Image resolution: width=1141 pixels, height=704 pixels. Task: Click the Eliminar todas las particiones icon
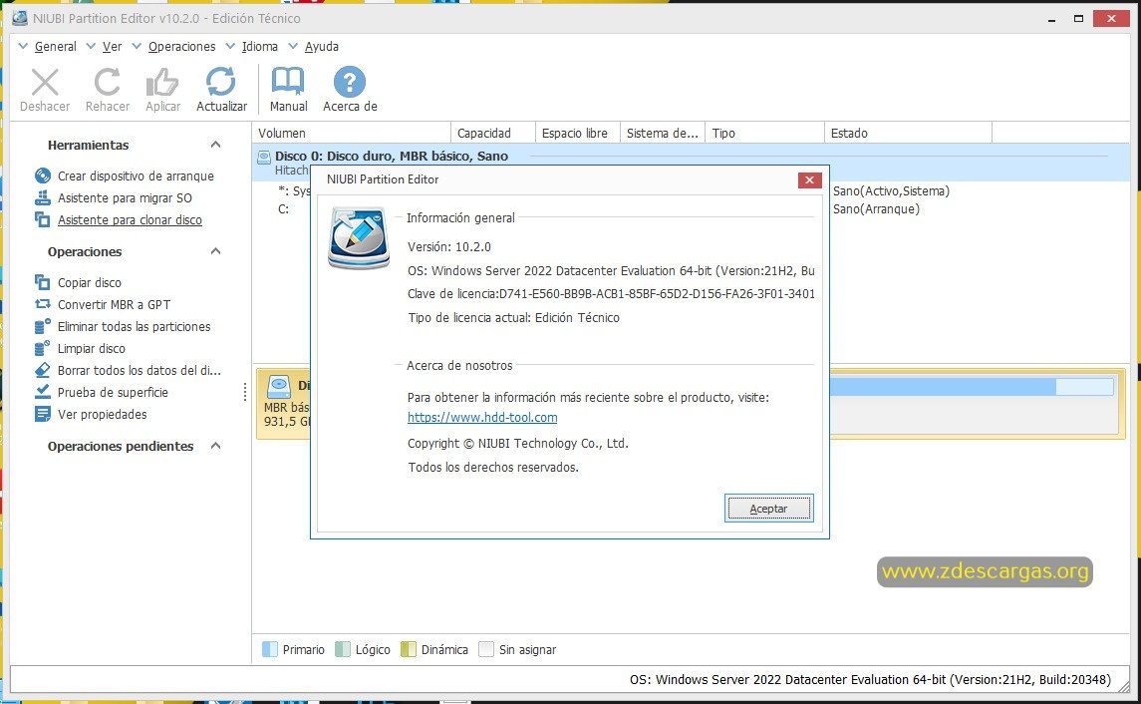pos(43,326)
